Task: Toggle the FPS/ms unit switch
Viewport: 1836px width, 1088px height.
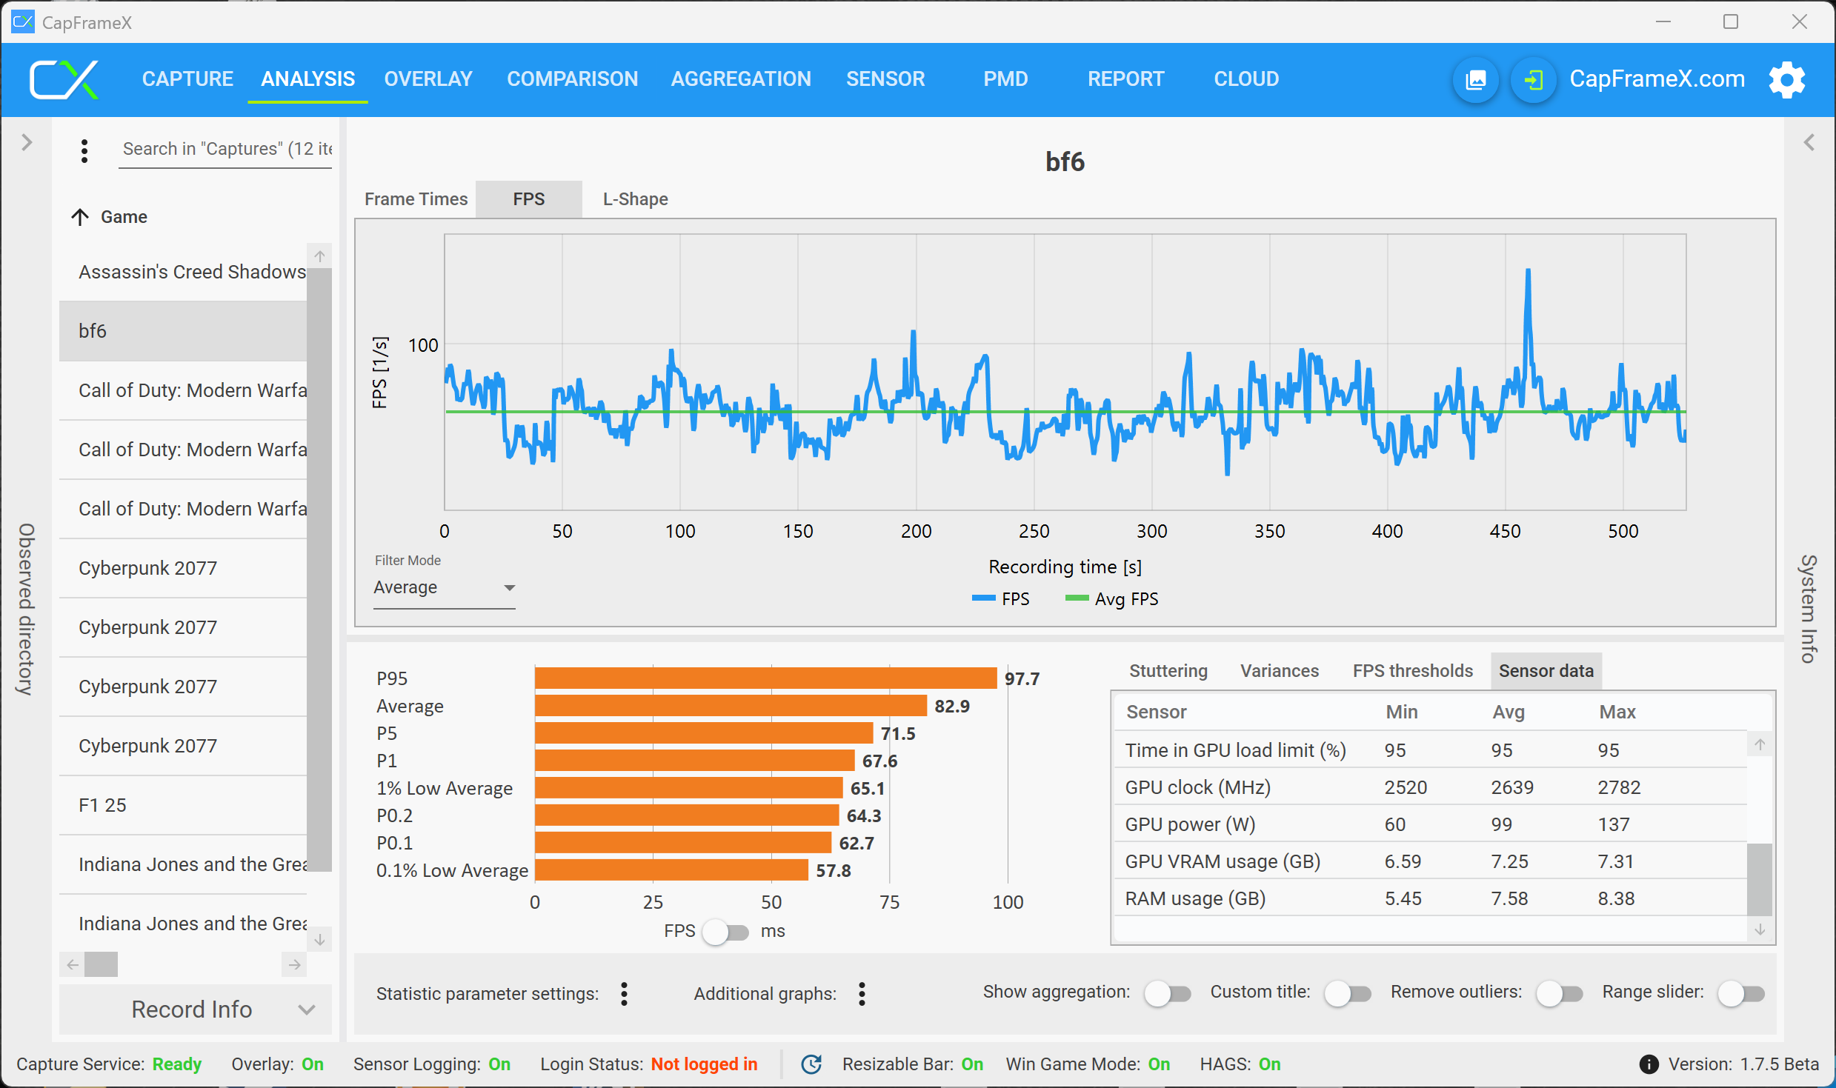Action: [726, 931]
